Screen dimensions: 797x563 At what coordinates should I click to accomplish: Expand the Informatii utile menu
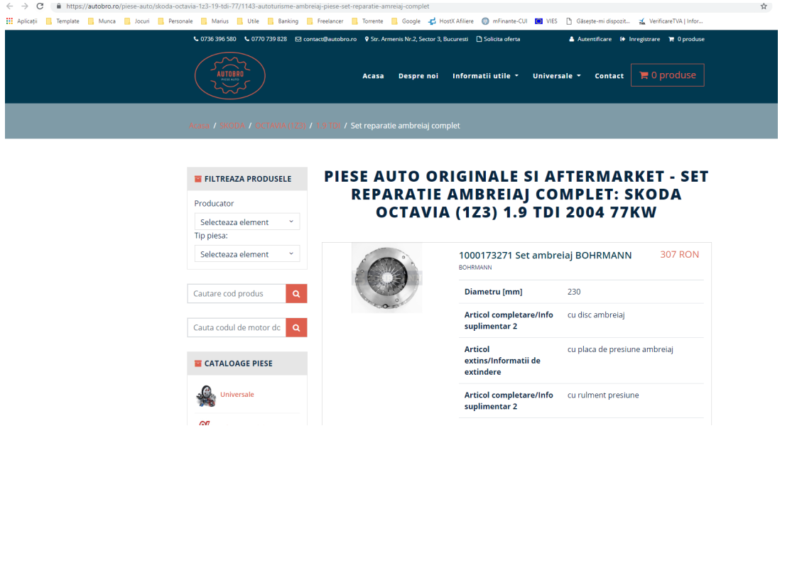[x=485, y=76]
